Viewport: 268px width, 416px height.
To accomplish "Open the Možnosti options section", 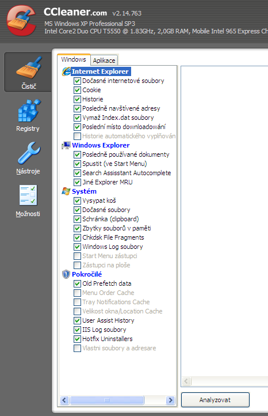I will 28,201.
